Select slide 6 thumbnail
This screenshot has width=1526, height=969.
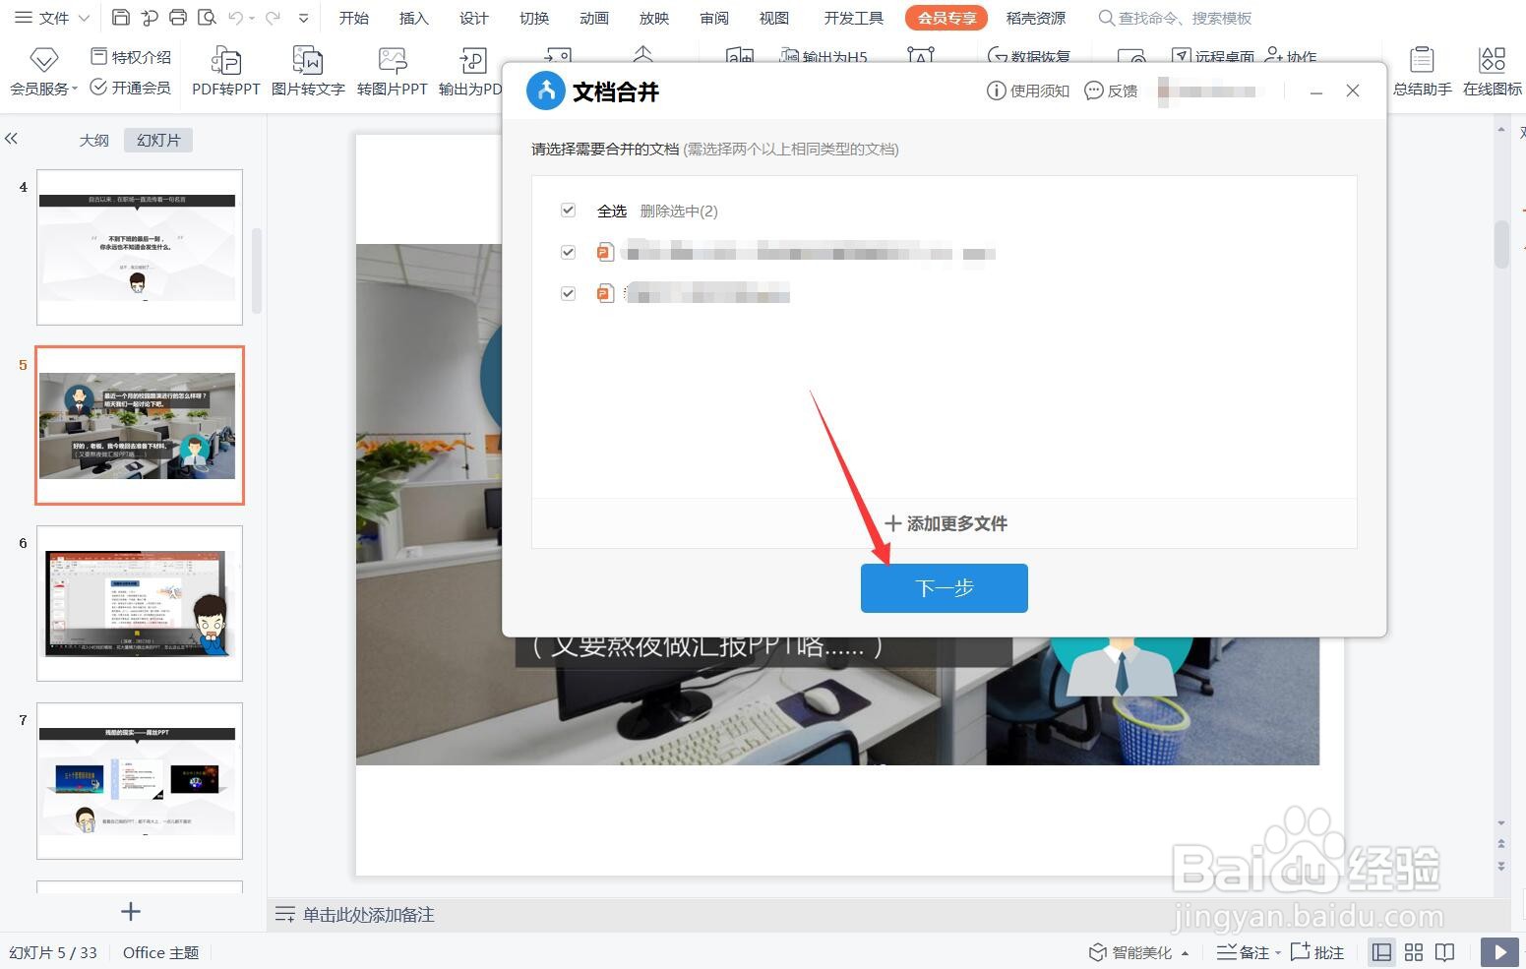pyautogui.click(x=140, y=603)
